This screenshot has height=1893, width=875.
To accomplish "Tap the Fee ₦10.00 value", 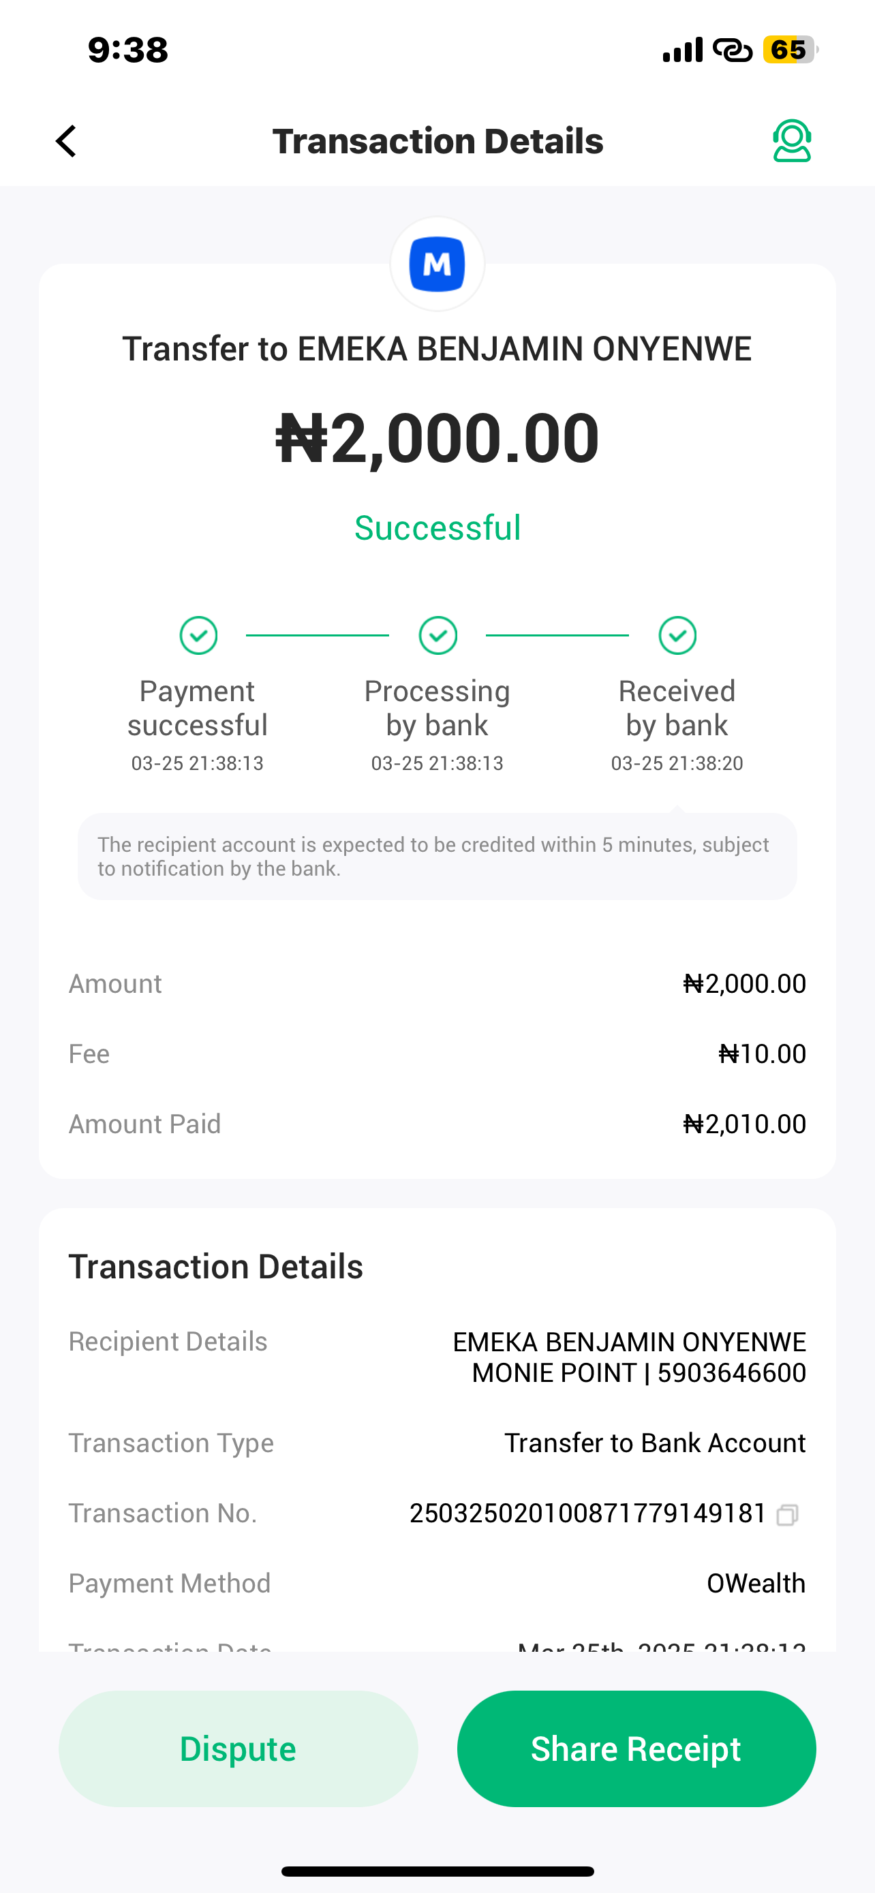I will [x=762, y=1053].
